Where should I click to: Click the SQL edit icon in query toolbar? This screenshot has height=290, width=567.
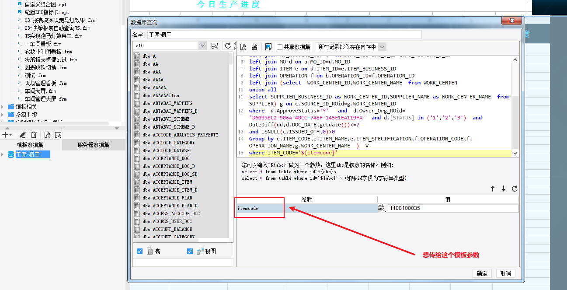[254, 47]
